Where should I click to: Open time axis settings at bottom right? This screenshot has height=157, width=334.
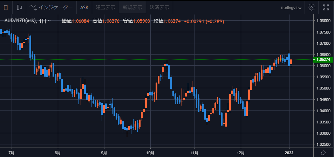tap(323, 152)
